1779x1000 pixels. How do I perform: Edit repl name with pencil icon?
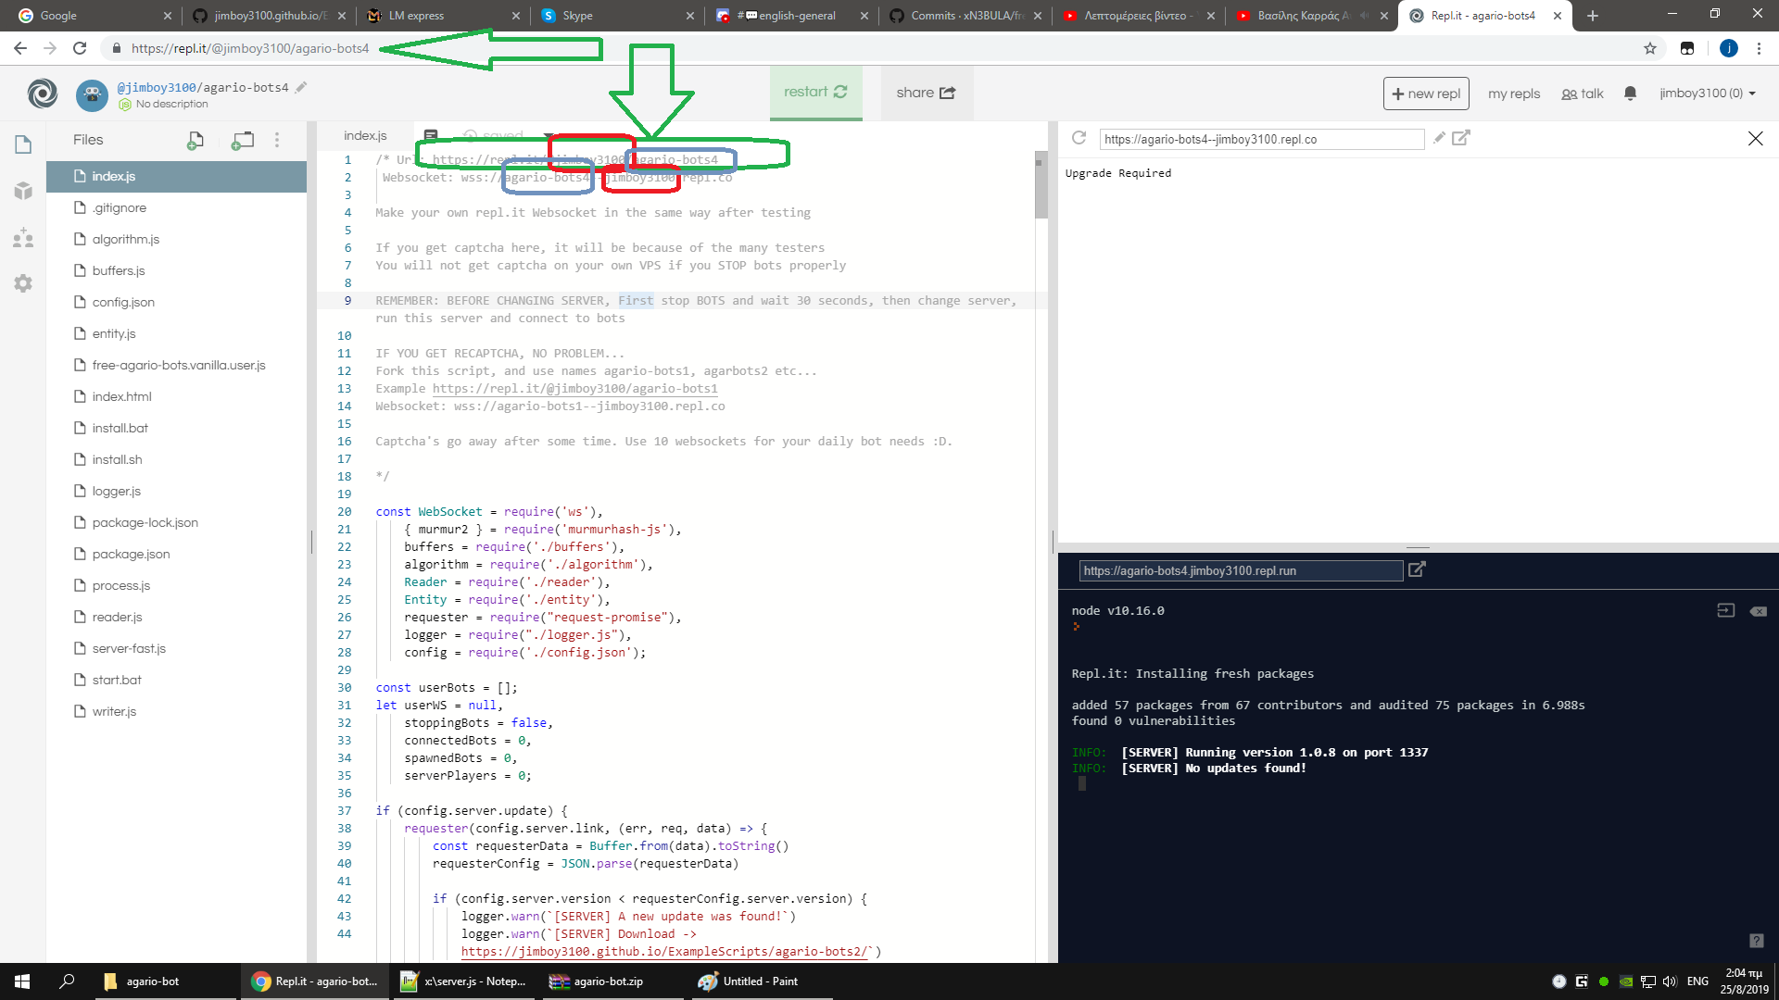(301, 87)
